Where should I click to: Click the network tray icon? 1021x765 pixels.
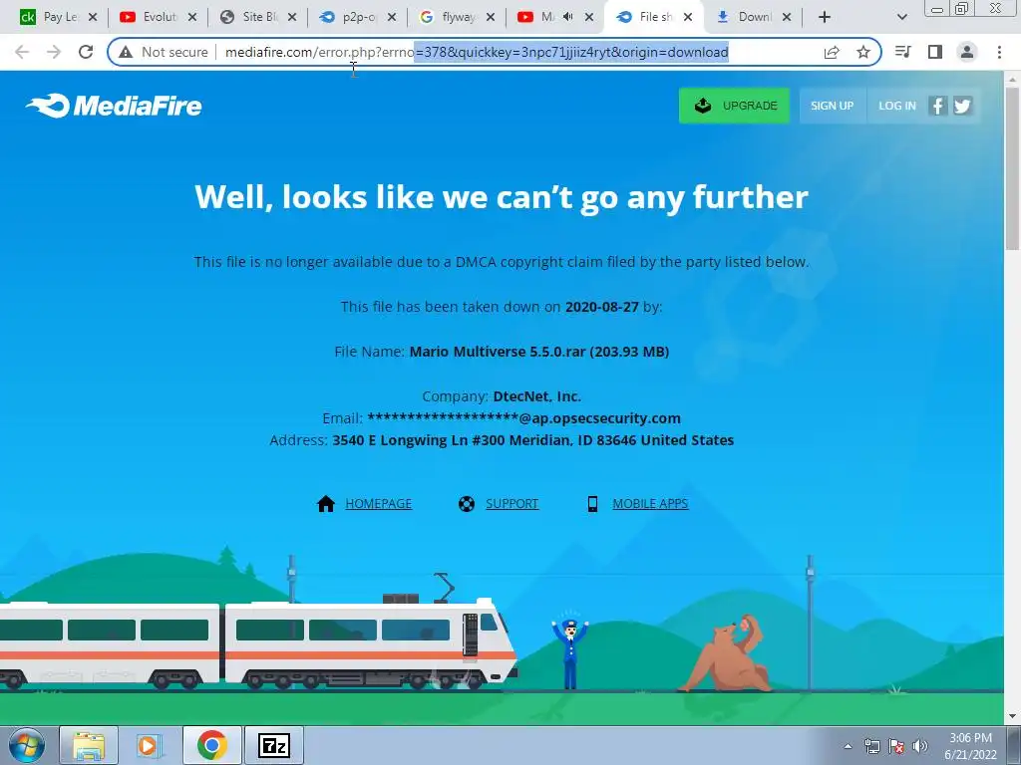pos(871,746)
